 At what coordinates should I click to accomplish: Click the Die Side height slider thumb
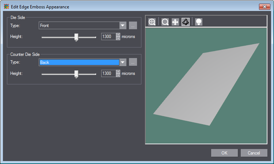point(76,37)
